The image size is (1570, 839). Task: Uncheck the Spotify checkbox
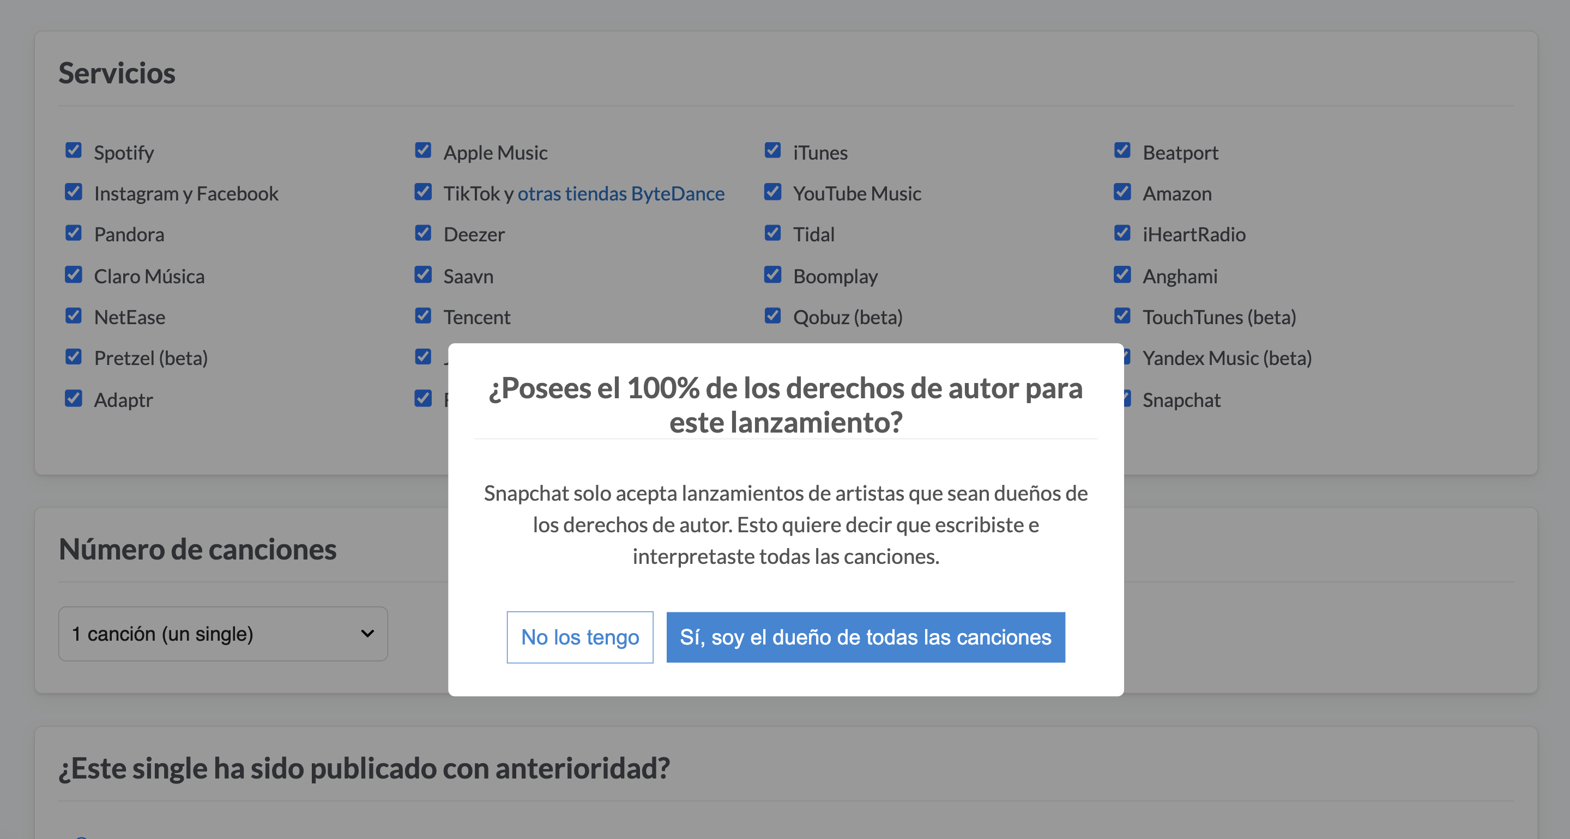(x=74, y=150)
